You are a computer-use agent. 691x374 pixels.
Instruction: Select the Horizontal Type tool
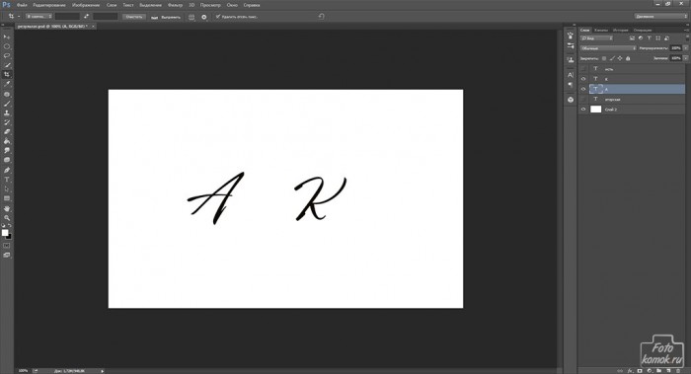(7, 180)
